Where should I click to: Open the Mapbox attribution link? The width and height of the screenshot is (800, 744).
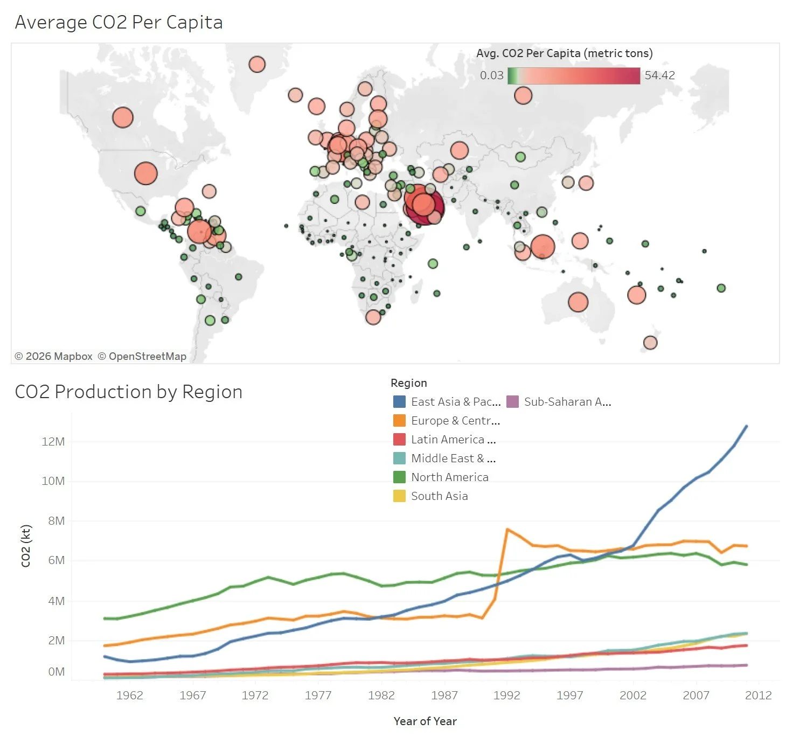53,356
